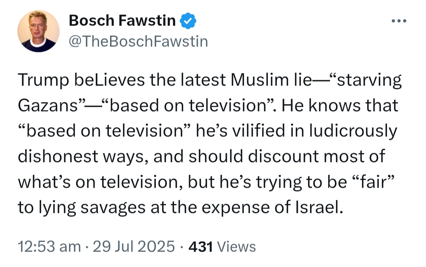This screenshot has height=267, width=426.
Task: Open Bosch Fawstin's profile picture
Action: 38,31
